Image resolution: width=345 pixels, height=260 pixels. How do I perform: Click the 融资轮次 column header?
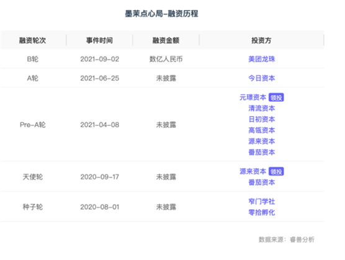[x=32, y=40]
